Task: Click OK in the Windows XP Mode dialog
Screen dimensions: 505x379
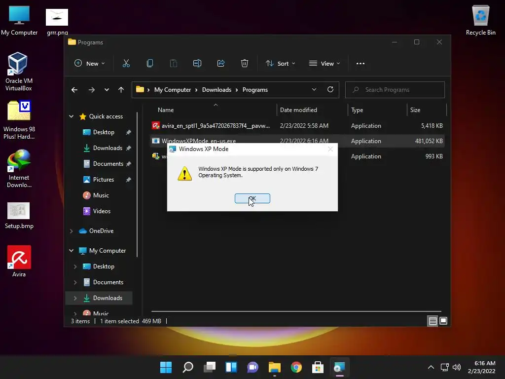Action: tap(252, 198)
